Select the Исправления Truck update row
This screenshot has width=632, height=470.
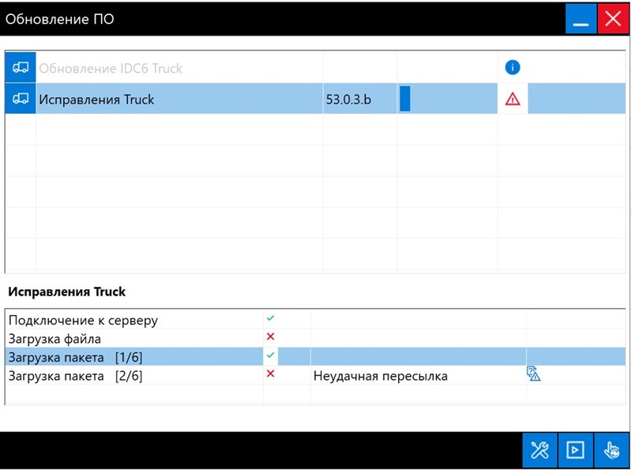[x=96, y=100]
